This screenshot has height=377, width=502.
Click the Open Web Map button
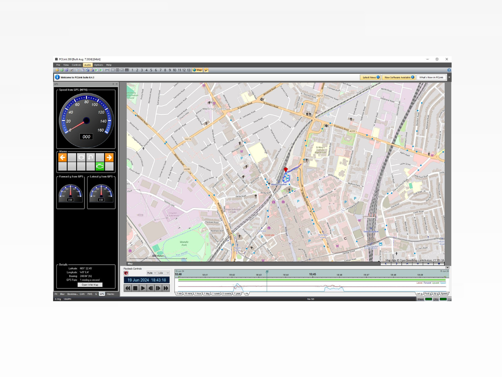tap(90, 285)
